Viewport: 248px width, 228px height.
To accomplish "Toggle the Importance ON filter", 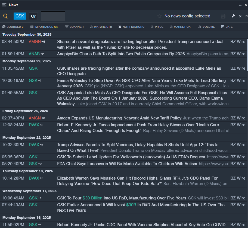I will (x=44, y=27).
